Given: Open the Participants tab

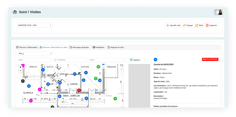Looking at the screenshot, I should click(x=99, y=47).
